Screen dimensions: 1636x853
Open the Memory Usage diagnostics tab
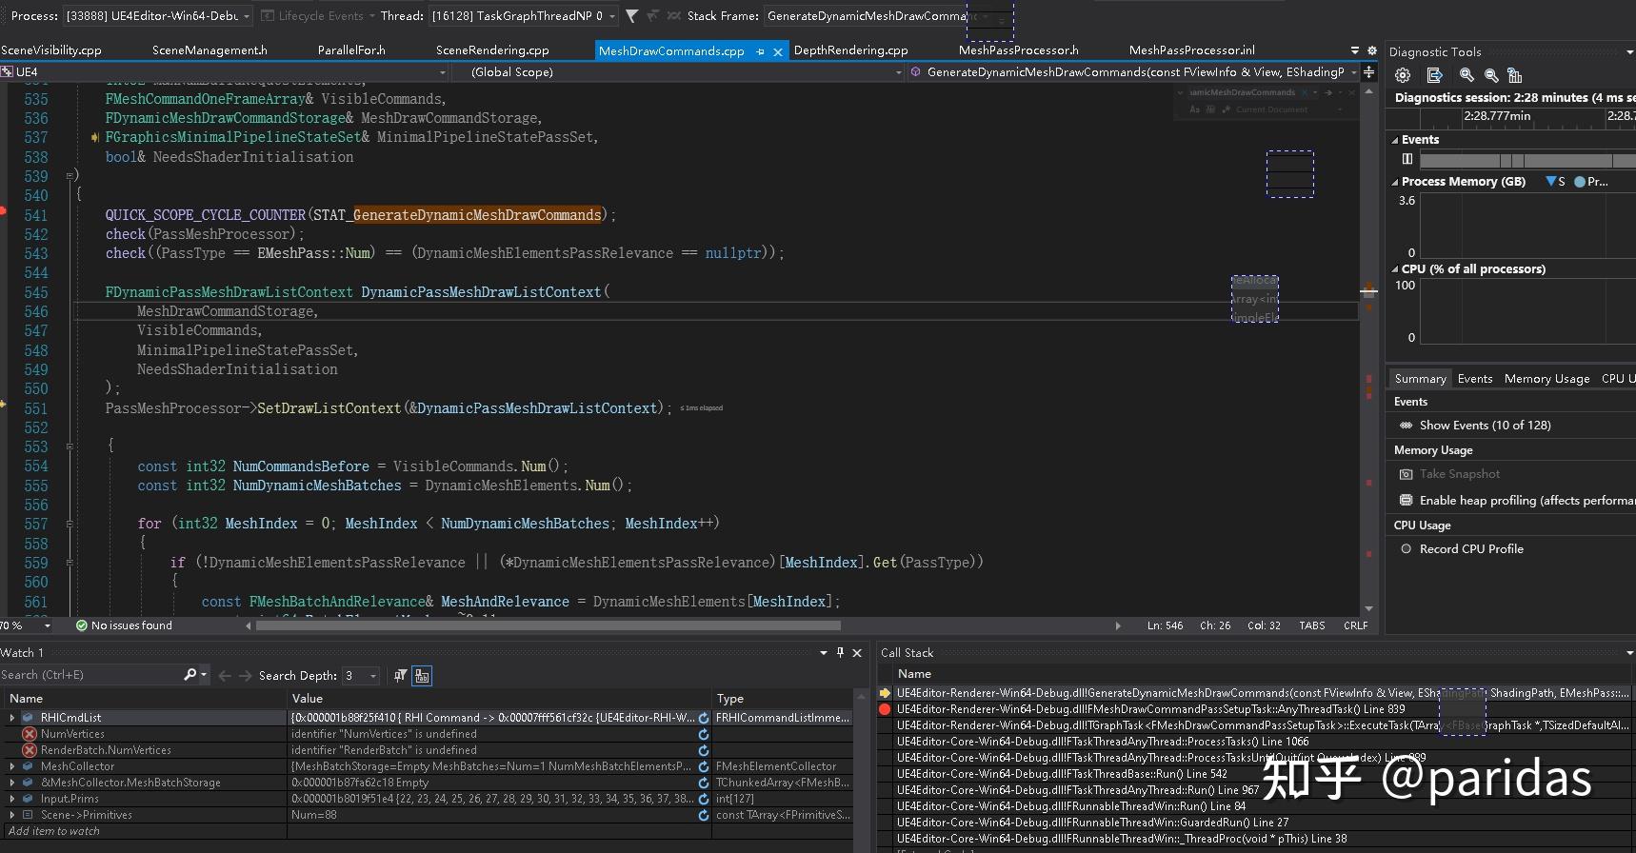[x=1546, y=379]
